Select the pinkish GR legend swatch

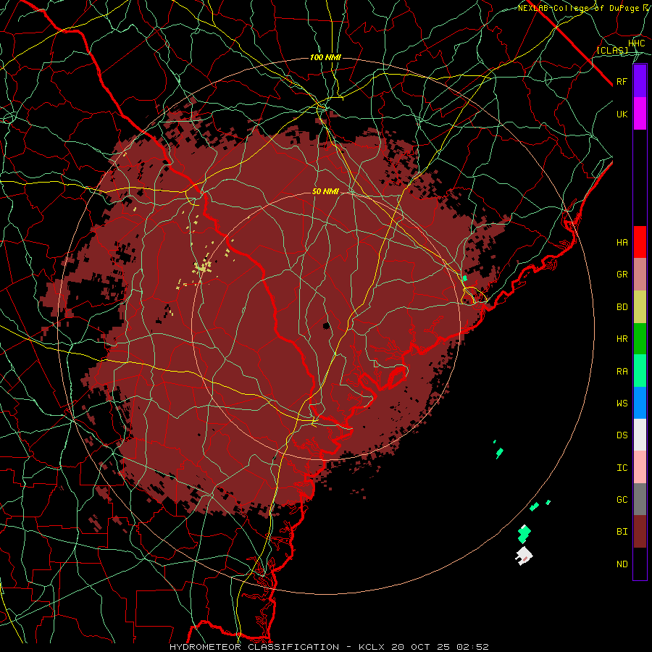pyautogui.click(x=640, y=275)
